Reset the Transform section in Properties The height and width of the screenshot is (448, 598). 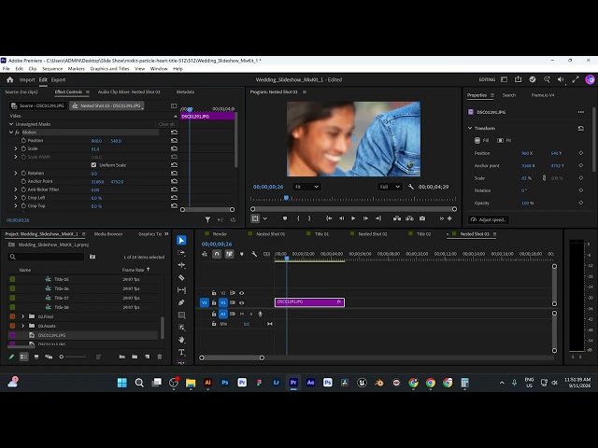(x=581, y=129)
